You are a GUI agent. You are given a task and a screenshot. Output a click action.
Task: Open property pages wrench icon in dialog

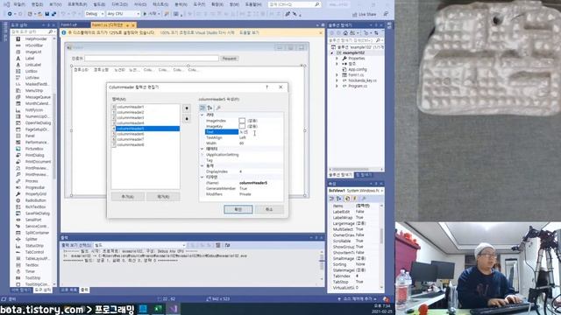point(218,108)
